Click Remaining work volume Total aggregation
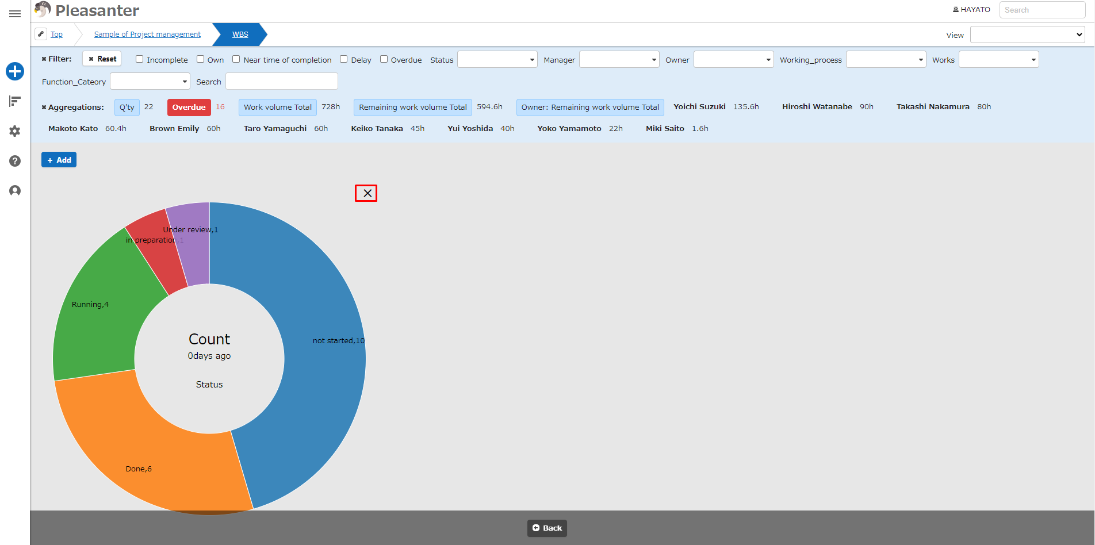The image size is (1095, 545). pyautogui.click(x=413, y=107)
